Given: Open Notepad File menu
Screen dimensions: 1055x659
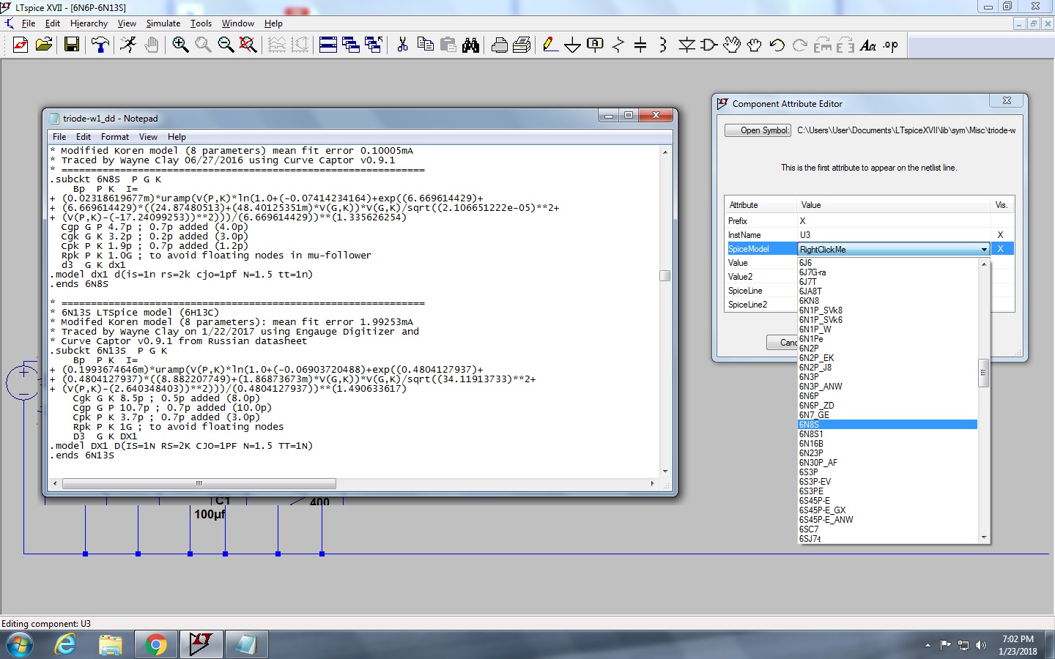Looking at the screenshot, I should [59, 137].
